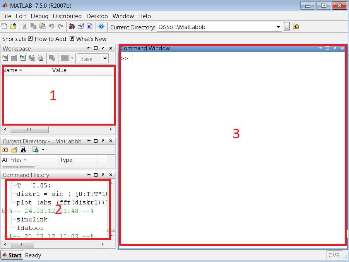Delete selected variable in Workspace toolbar
The image size is (349, 262).
tap(52, 58)
